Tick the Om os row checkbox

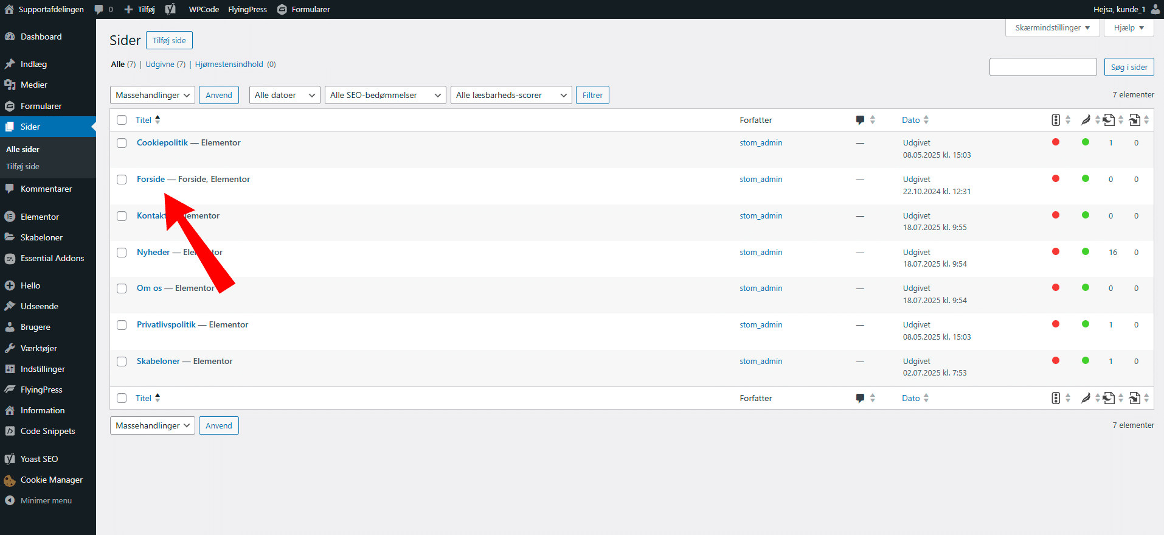122,288
